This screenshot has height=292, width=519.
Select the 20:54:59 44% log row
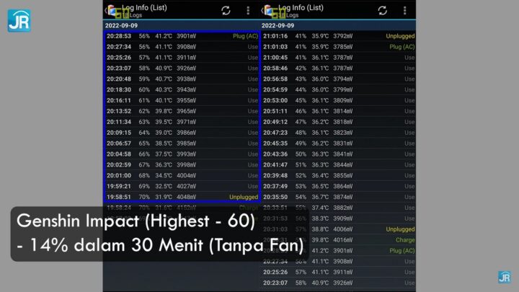338,89
